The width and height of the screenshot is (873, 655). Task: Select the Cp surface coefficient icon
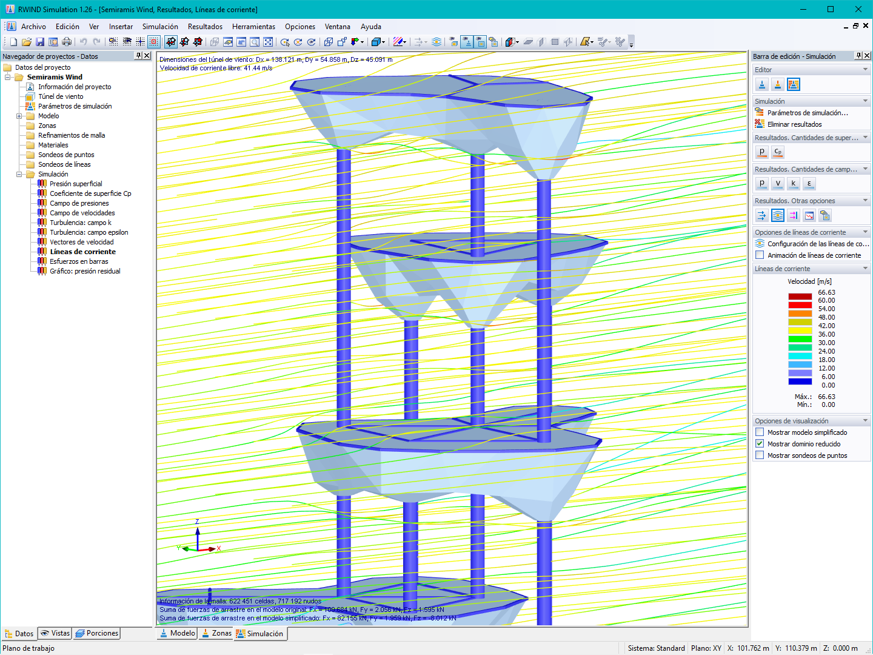point(778,152)
